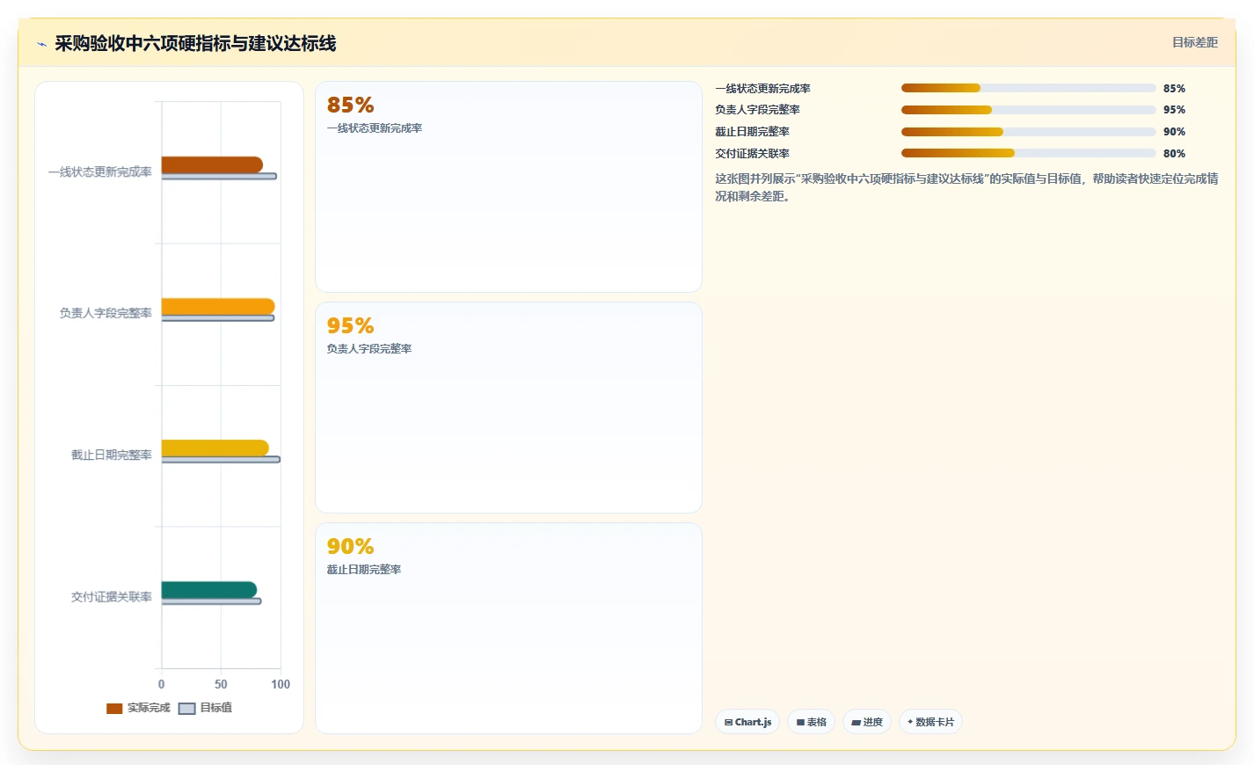The width and height of the screenshot is (1254, 765).
Task: Click the 数据卡片 tag
Action: click(x=930, y=722)
